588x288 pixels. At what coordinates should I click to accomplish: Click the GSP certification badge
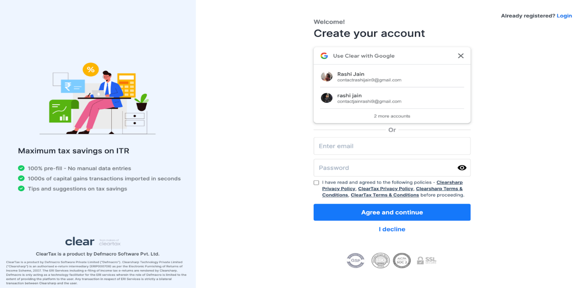pos(355,261)
